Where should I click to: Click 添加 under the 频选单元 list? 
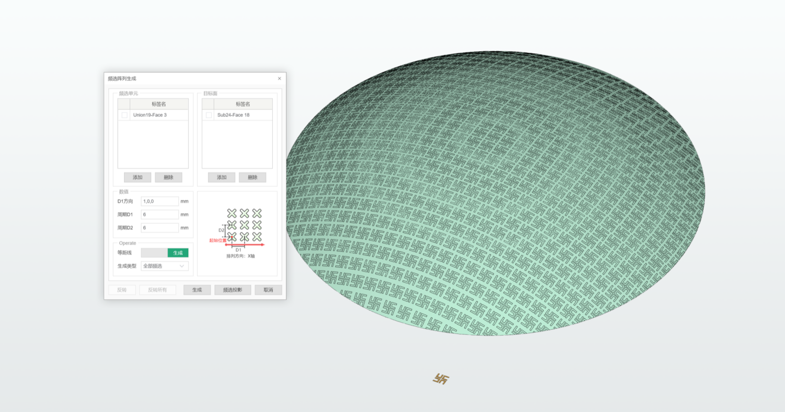point(137,177)
